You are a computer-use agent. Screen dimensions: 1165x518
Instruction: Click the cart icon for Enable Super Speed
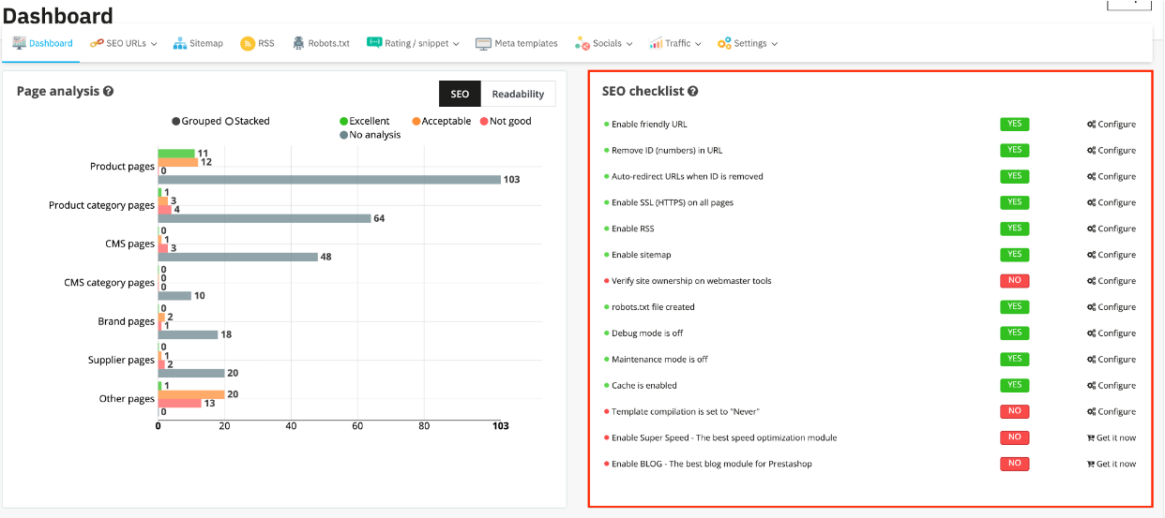tap(1090, 437)
